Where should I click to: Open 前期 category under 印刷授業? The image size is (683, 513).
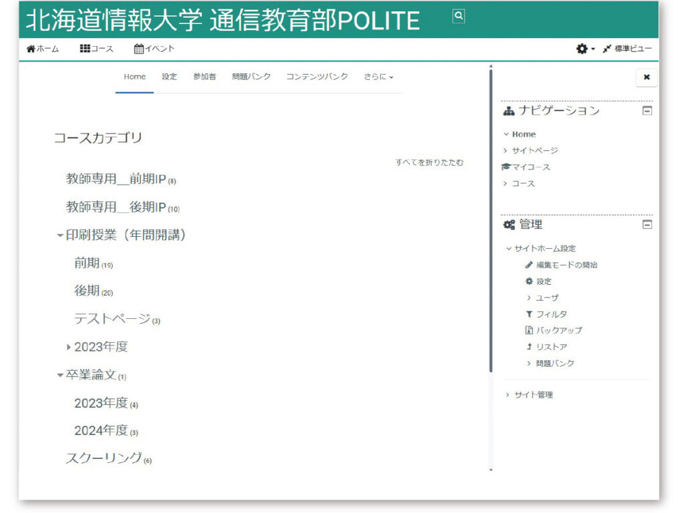click(87, 263)
